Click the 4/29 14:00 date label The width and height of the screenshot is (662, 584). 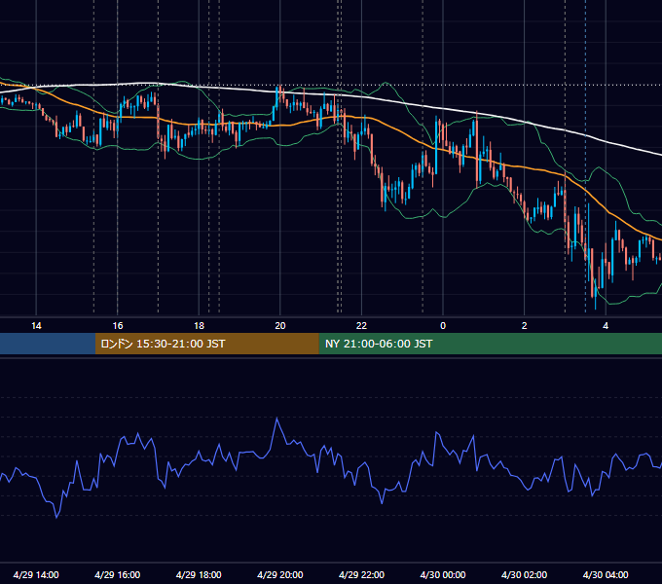coord(36,574)
